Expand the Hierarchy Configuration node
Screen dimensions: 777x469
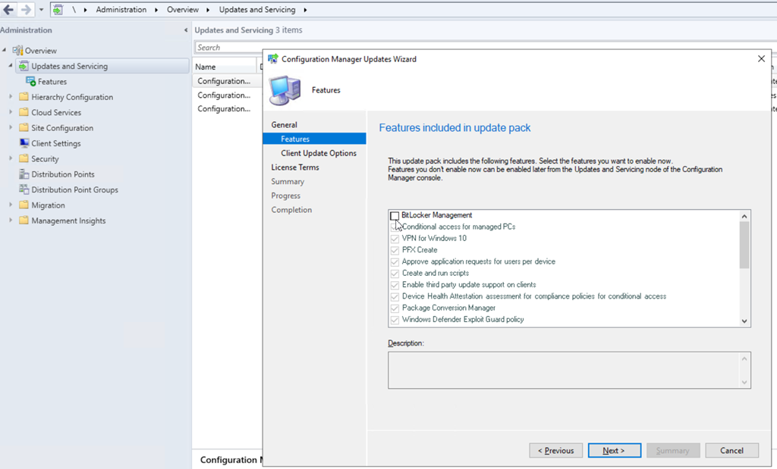click(x=11, y=96)
